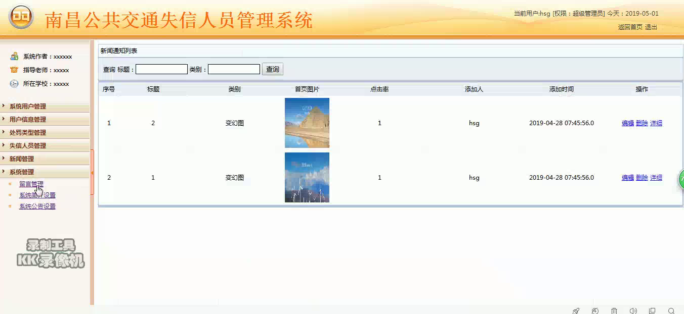Click the 序号 column header
684x314 pixels.
click(109, 89)
